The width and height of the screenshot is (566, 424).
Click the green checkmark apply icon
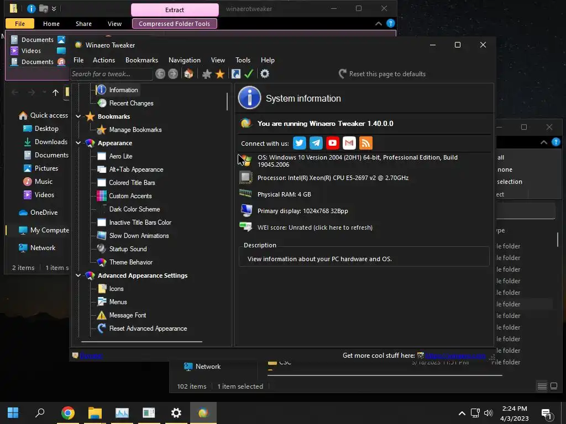pyautogui.click(x=249, y=74)
